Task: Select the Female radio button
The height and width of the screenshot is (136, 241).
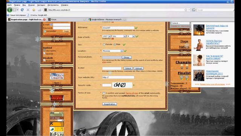Action: coord(104,45)
